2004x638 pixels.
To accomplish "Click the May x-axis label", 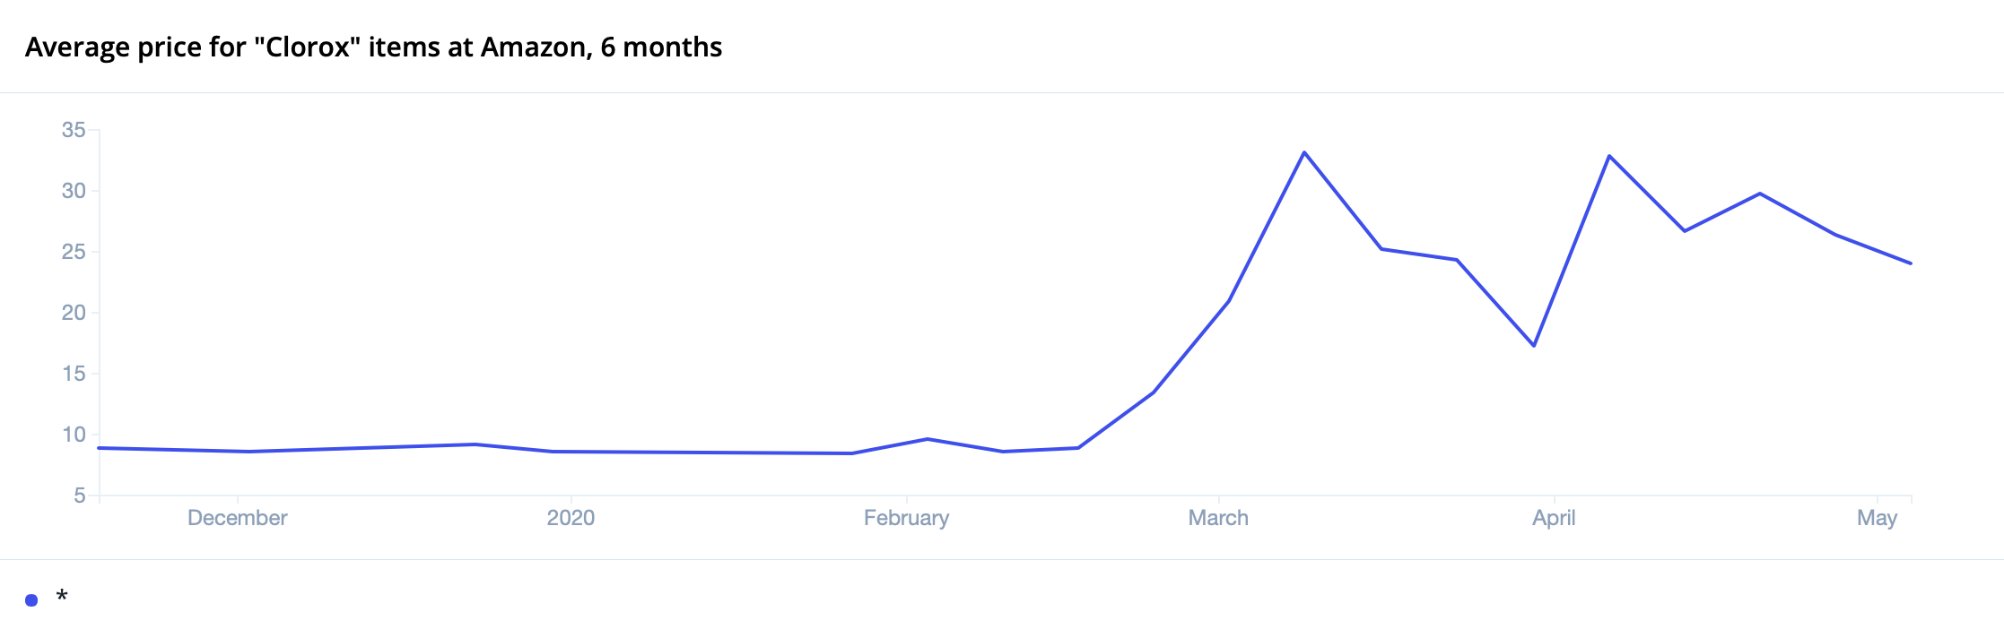I will 1877,518.
